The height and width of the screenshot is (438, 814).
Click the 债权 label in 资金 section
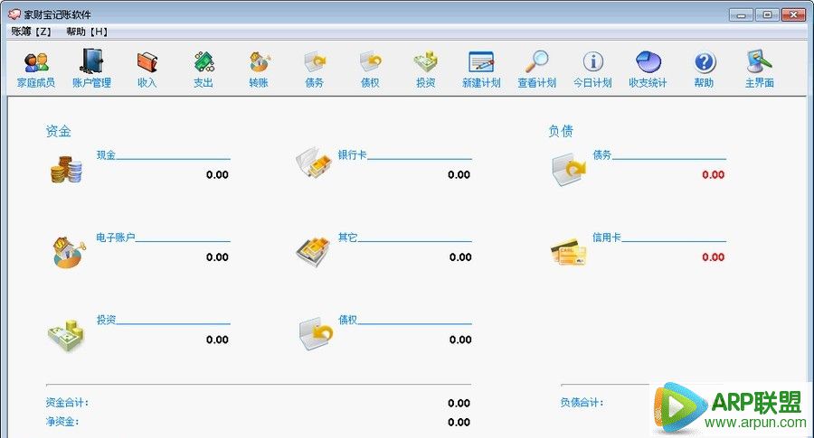[x=347, y=320]
